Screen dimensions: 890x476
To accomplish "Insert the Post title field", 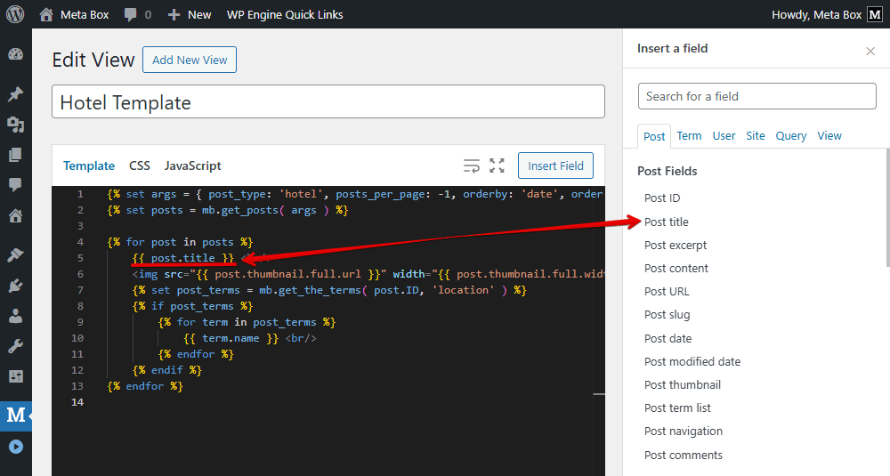I will tap(667, 222).
